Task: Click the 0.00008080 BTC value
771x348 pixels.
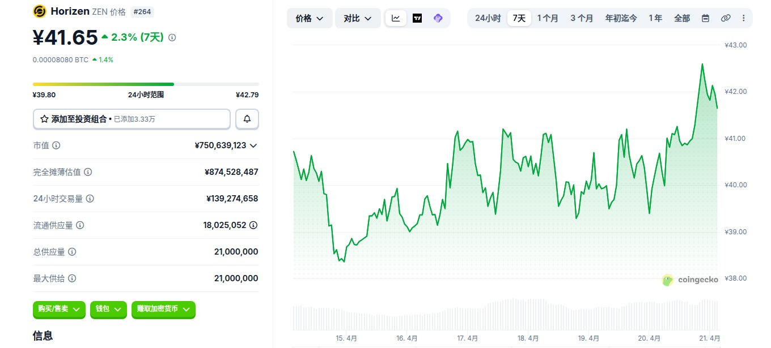Action: pos(61,59)
